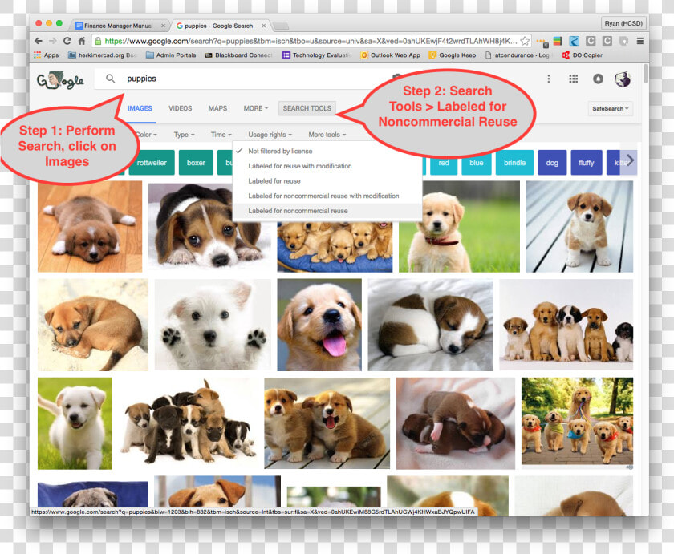Click the rottweiler suggestion chip
The width and height of the screenshot is (674, 554).
(x=152, y=162)
